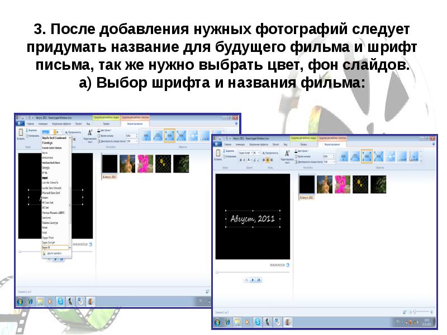The width and height of the screenshot is (447, 335).
Task: Click Редактировать текст in front window
Action: pos(287,156)
